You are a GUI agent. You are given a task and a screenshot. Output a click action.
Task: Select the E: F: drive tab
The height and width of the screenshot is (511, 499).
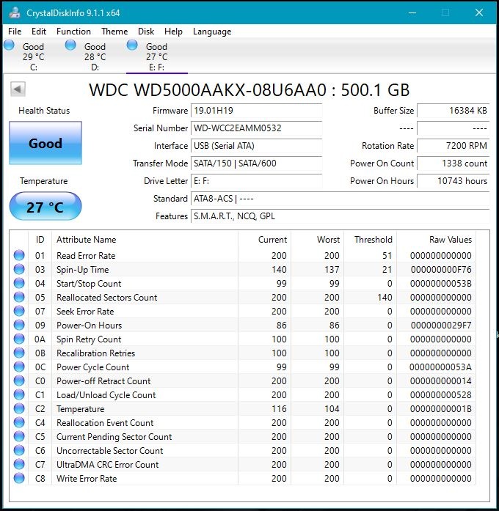click(x=156, y=56)
